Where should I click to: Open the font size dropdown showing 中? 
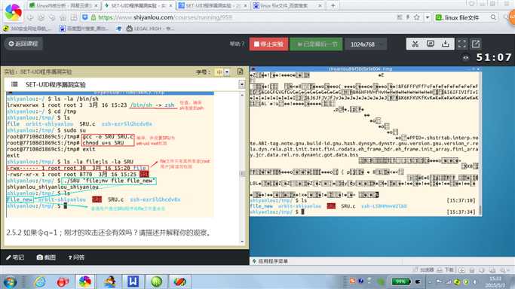[222, 71]
